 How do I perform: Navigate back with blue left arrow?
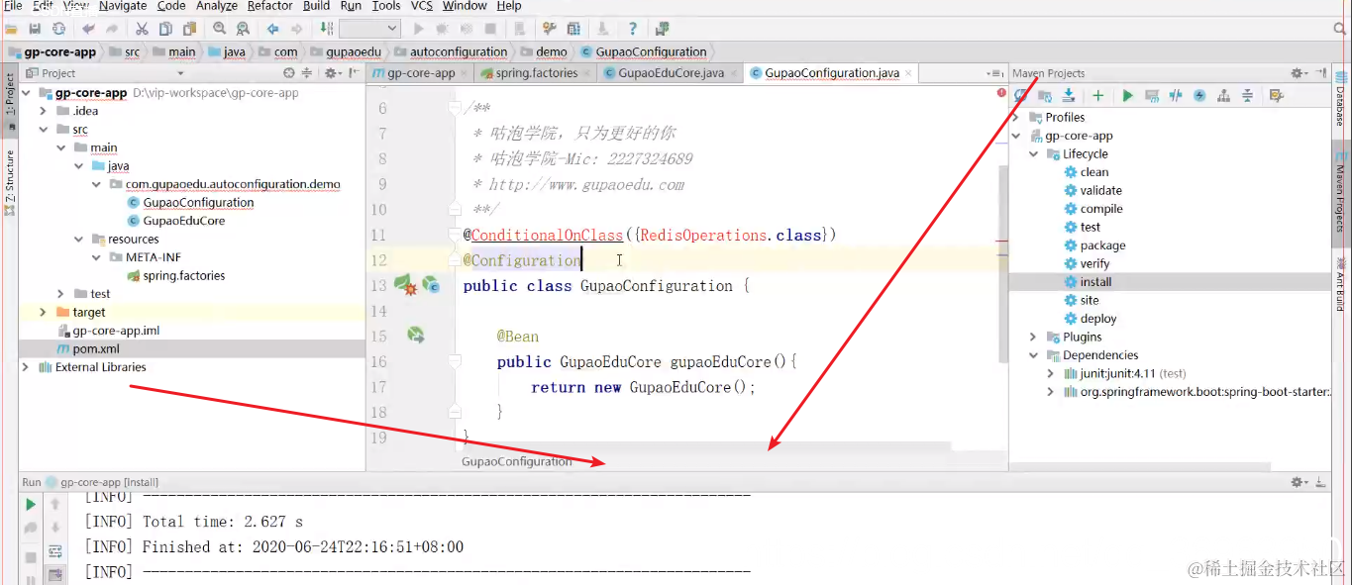(272, 29)
